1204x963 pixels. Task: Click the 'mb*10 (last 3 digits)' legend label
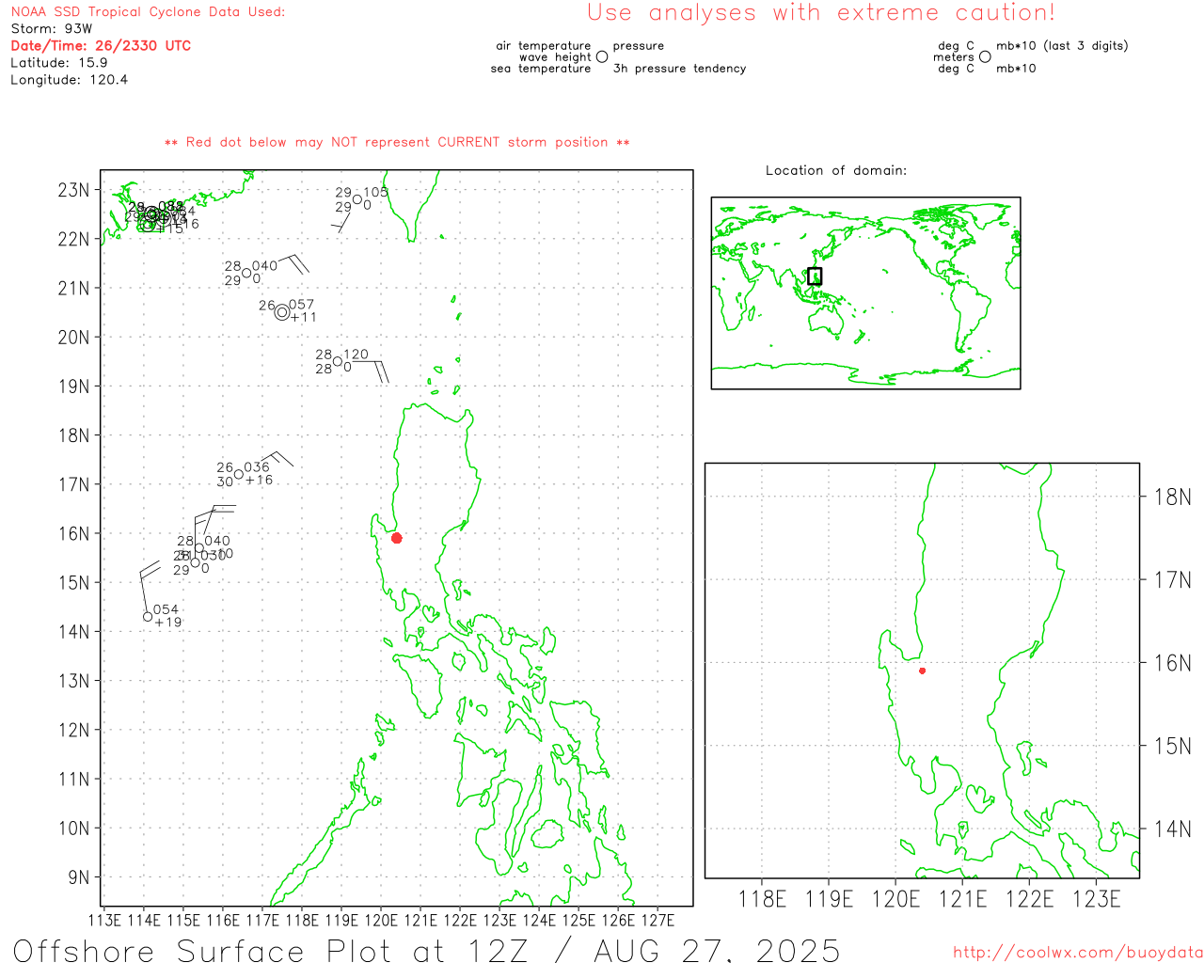coord(1062,45)
